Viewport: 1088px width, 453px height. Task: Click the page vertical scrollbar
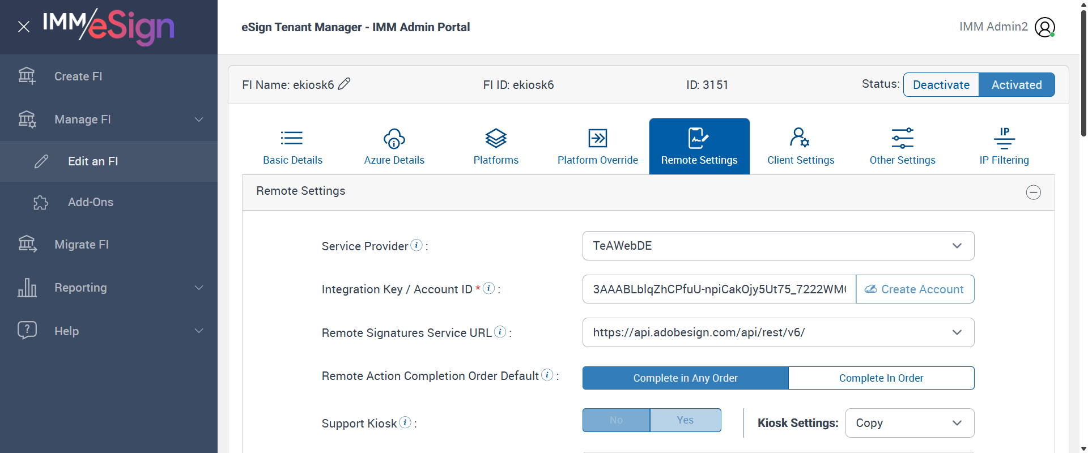point(1083,74)
